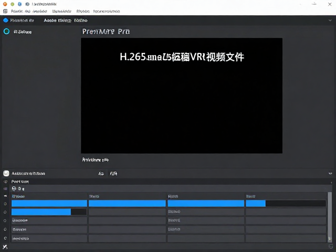Click the white rounded-square icon in the lower panel header

point(6,173)
